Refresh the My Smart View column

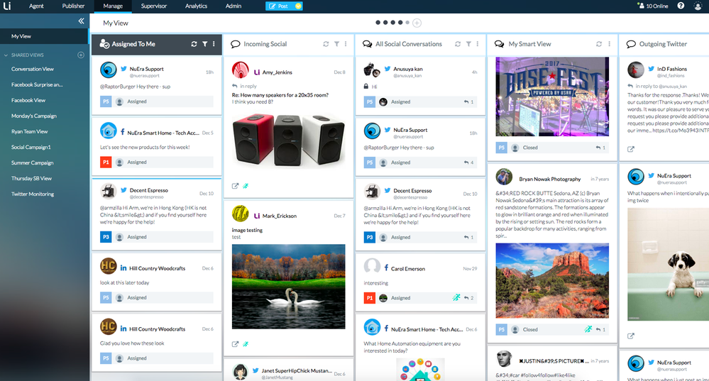coord(599,44)
